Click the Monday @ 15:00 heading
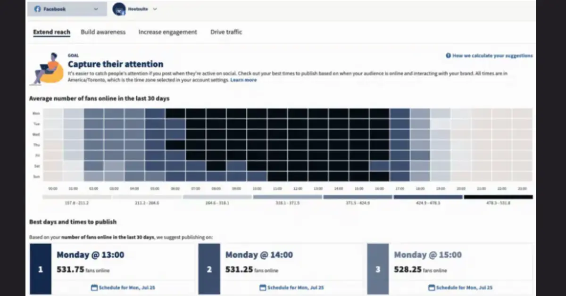 [x=428, y=255]
